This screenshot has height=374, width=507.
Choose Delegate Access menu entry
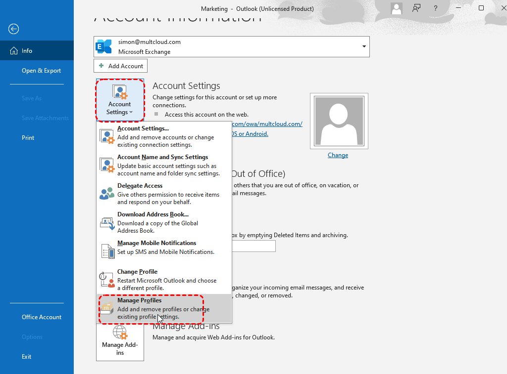(x=164, y=194)
